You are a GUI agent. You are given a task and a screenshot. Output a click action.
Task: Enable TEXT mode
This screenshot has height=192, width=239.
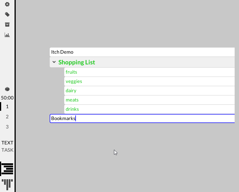coord(7,143)
